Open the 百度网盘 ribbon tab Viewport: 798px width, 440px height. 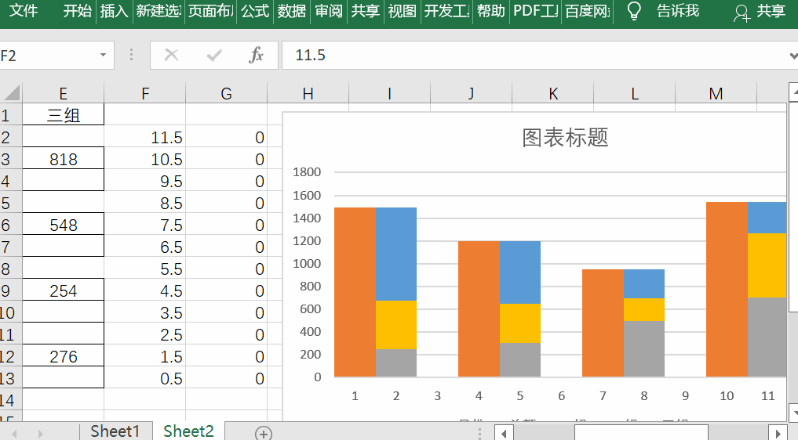588,11
